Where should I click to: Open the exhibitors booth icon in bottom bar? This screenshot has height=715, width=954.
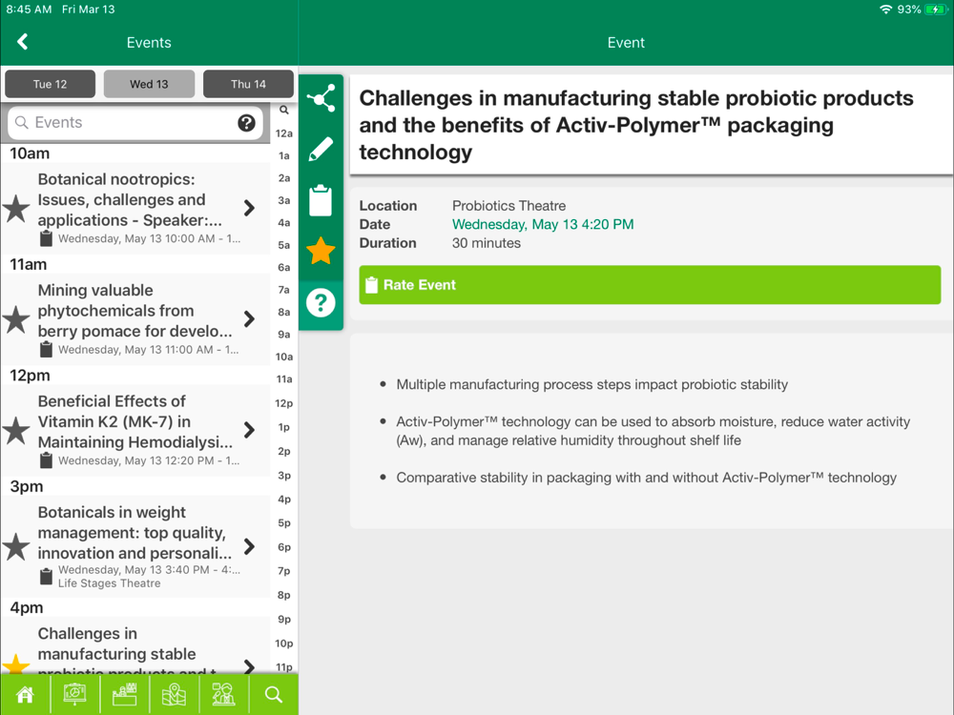(125, 694)
